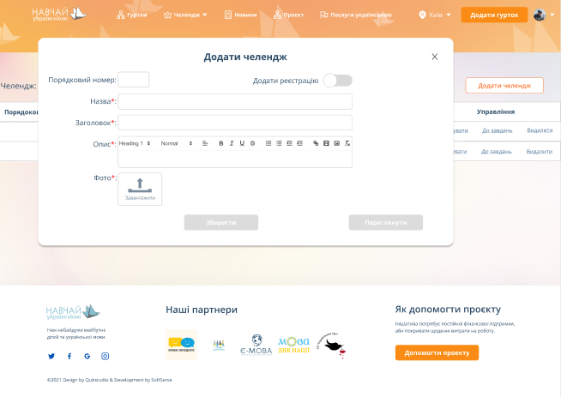This screenshot has width=561, height=397.
Task: Click first row's До завдань link
Action: 497,130
